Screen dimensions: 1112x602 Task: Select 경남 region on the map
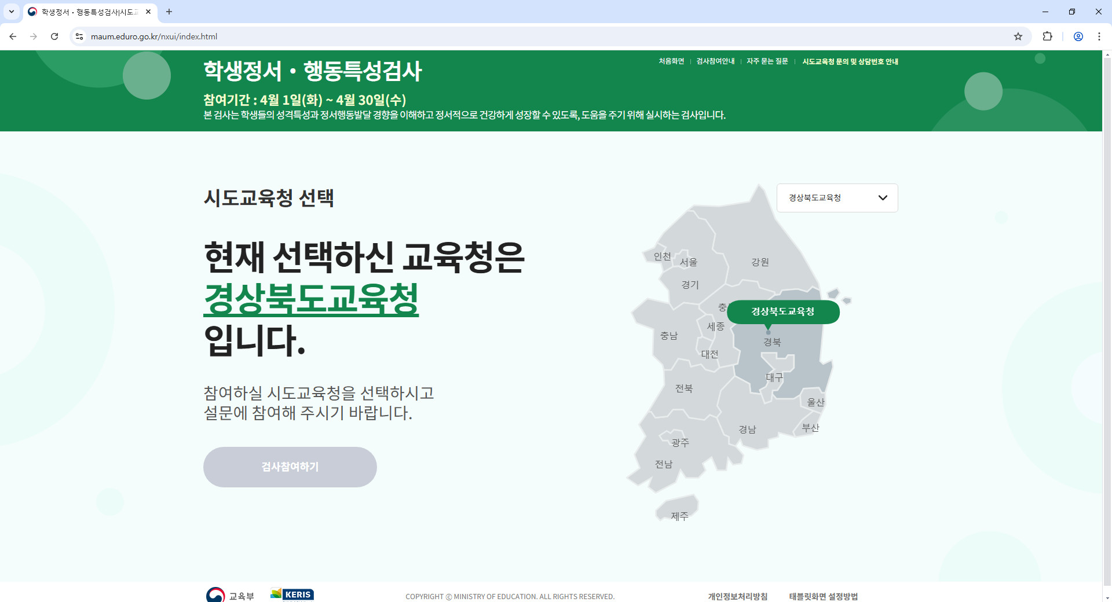[747, 430]
